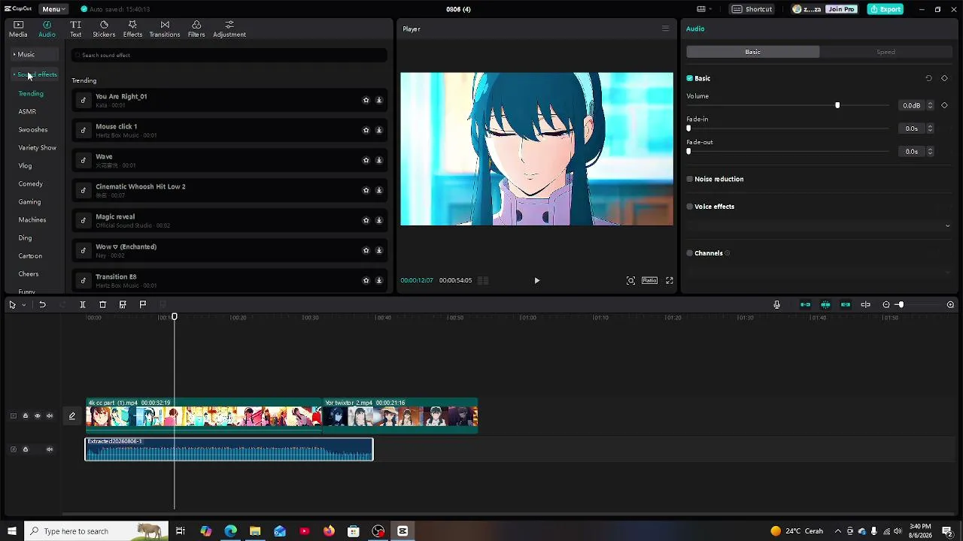Adjust the Volume dB stepper arrows

pos(930,105)
